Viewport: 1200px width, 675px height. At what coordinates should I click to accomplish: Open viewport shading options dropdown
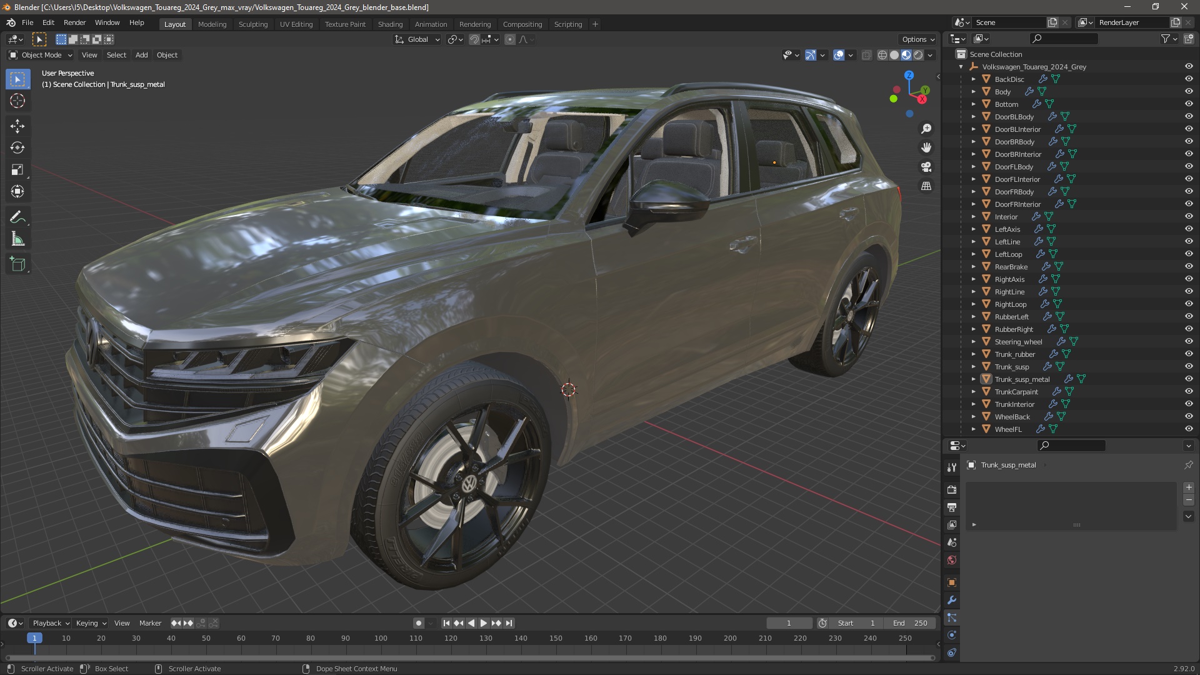click(x=930, y=55)
